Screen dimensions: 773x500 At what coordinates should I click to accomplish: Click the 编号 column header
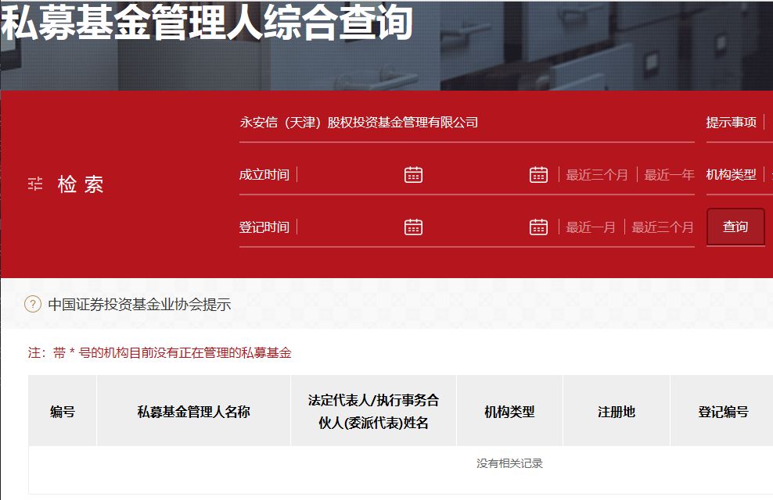[63, 412]
